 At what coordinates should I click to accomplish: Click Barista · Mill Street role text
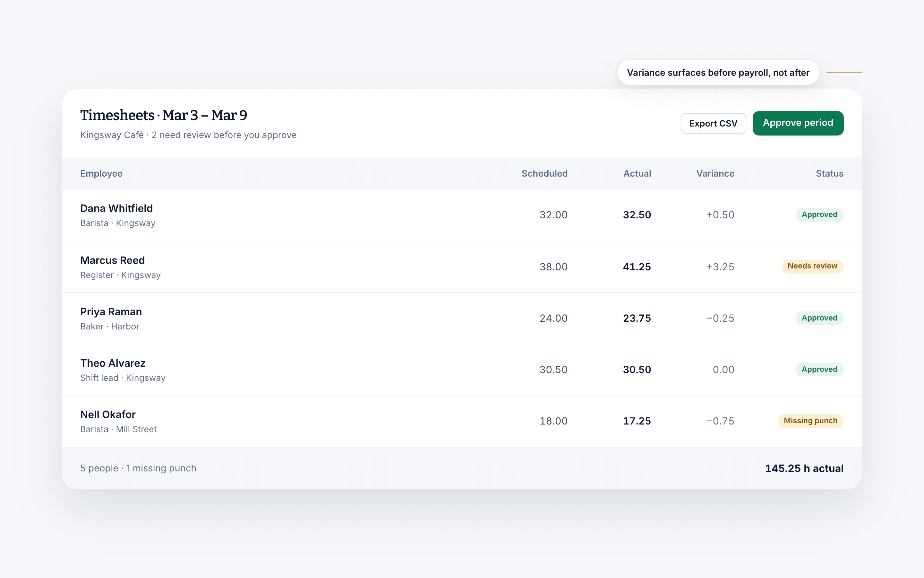coord(118,429)
